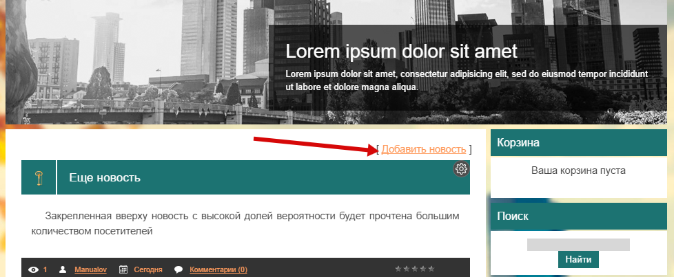The width and height of the screenshot is (674, 277).
Task: Focus the search input field under Поиск
Action: point(578,245)
